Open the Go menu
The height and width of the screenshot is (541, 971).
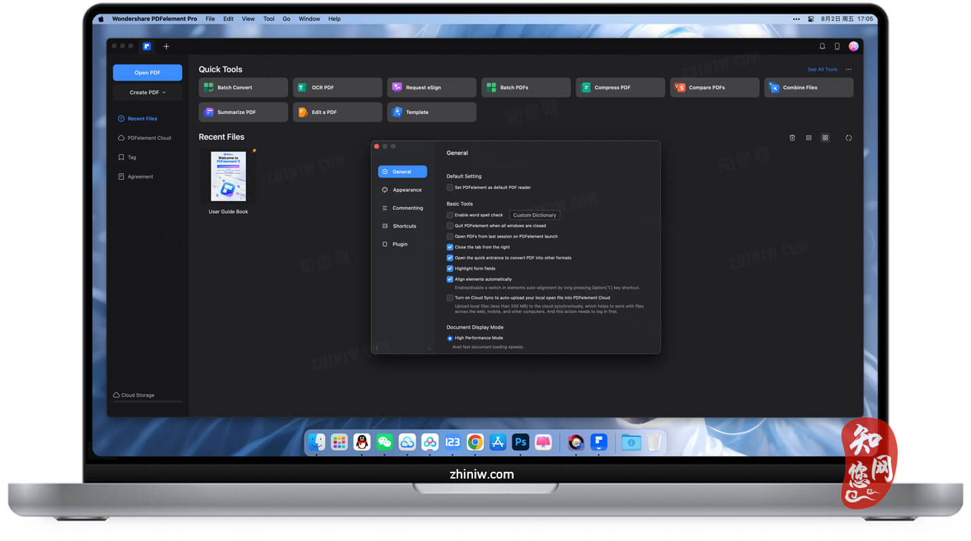(287, 19)
